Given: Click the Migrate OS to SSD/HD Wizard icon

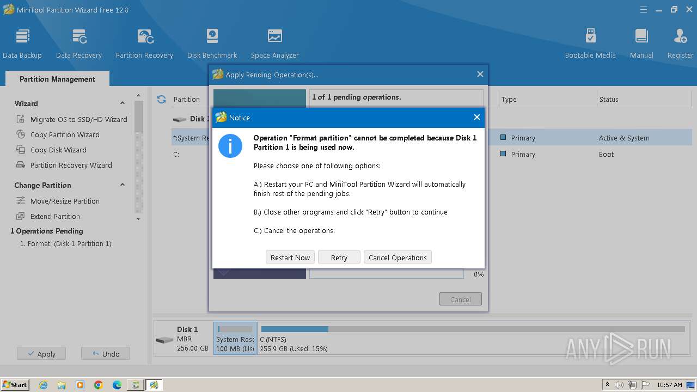Looking at the screenshot, I should click(21, 119).
